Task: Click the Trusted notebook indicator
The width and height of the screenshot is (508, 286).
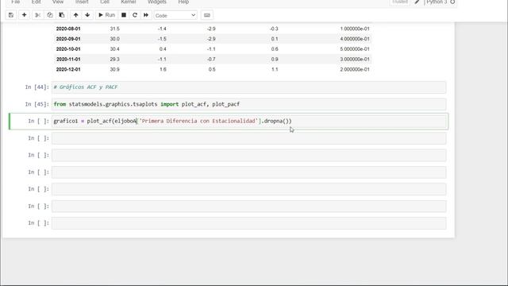Action: coord(400,2)
